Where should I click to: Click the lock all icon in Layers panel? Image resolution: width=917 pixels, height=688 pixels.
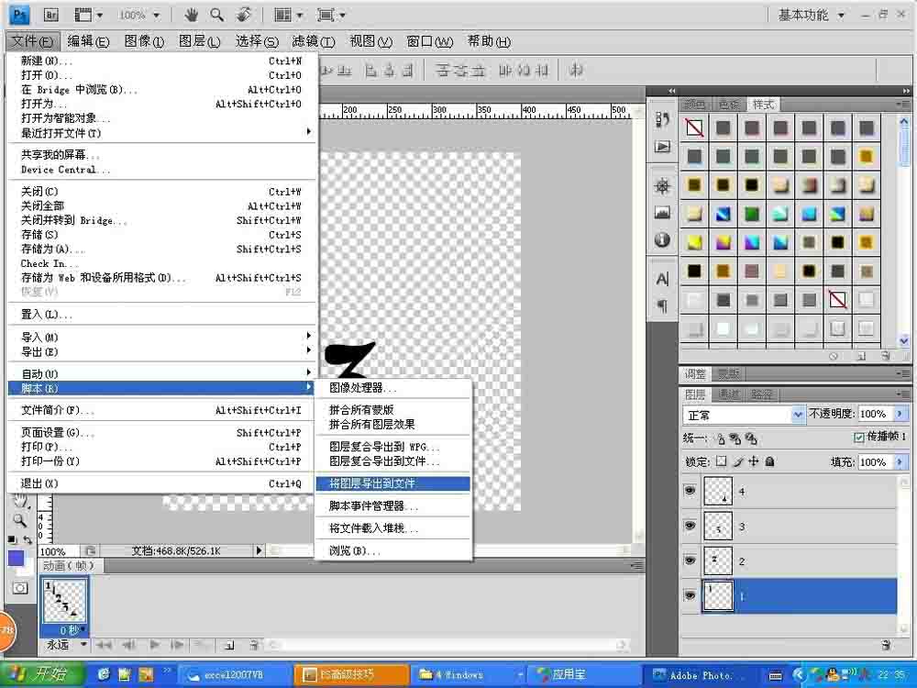[769, 461]
